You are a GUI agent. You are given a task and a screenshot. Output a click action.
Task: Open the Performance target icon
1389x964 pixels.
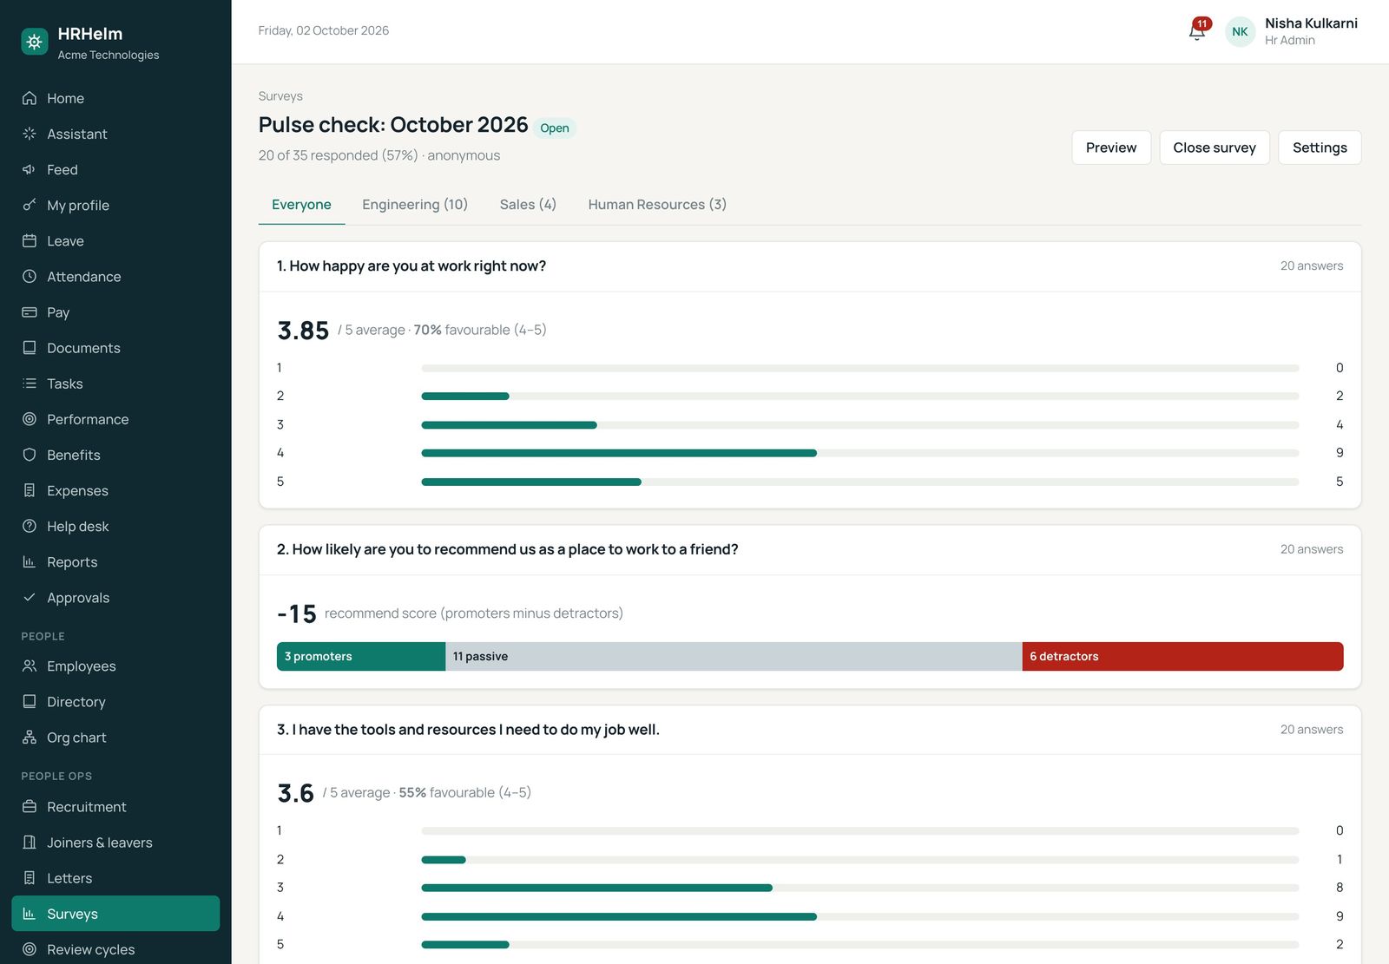(x=30, y=419)
